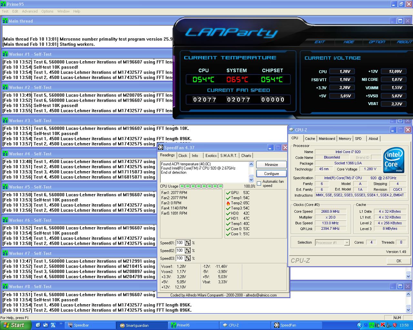Image resolution: width=413 pixels, height=330 pixels.
Task: Open the second quick launch icon on the taskbar
Action: [45, 325]
